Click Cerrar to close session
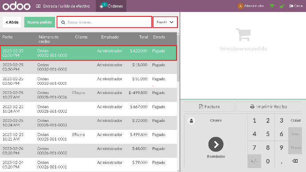Screen dimensions: 306x172 click(296, 6)
